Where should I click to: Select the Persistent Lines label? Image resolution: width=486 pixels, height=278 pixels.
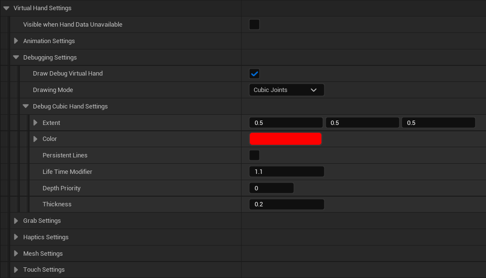(65, 155)
